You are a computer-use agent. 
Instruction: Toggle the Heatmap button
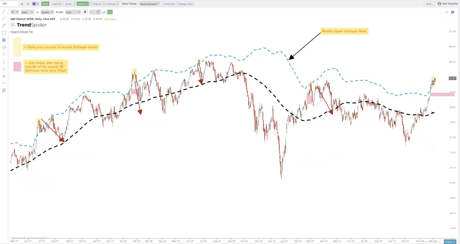(x=111, y=4)
